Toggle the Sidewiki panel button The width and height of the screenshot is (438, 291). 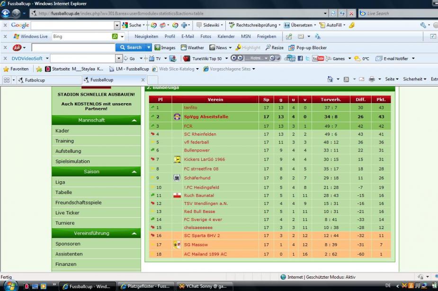[207, 25]
